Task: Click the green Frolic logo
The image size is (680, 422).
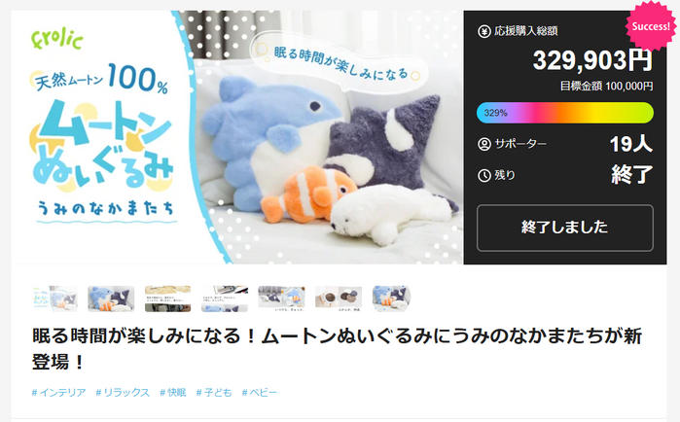Action: [56, 39]
